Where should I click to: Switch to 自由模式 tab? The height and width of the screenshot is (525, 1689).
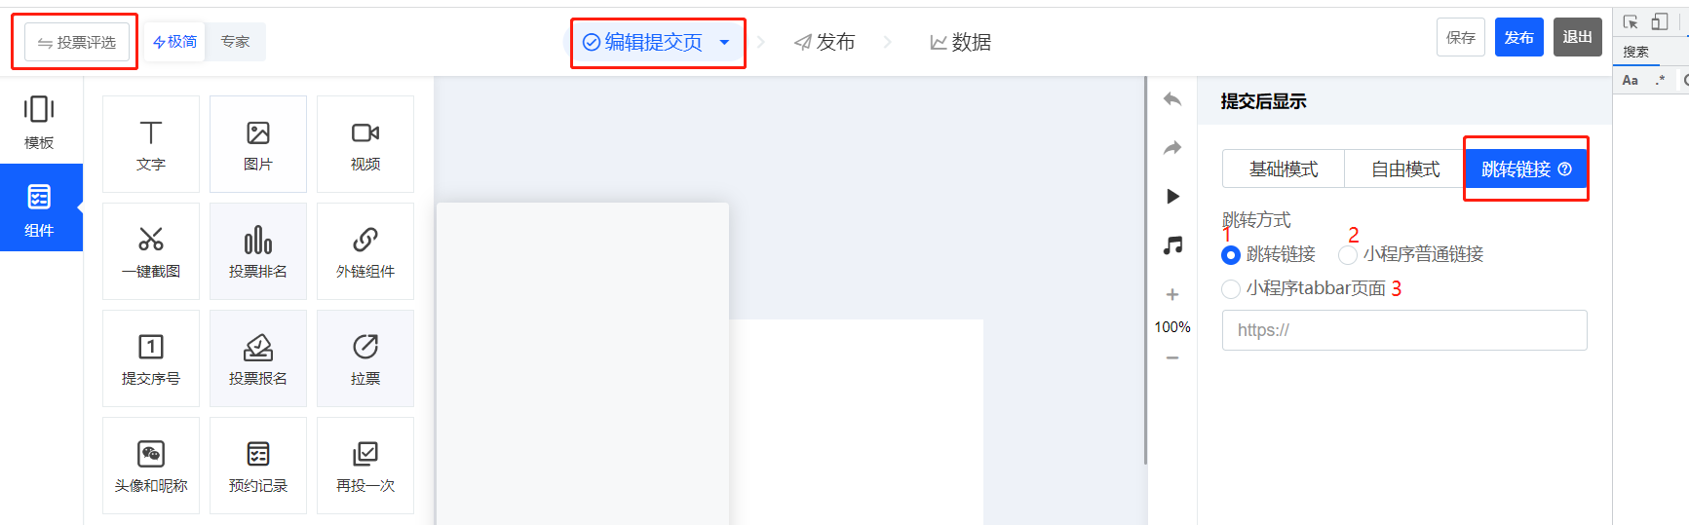tap(1404, 169)
